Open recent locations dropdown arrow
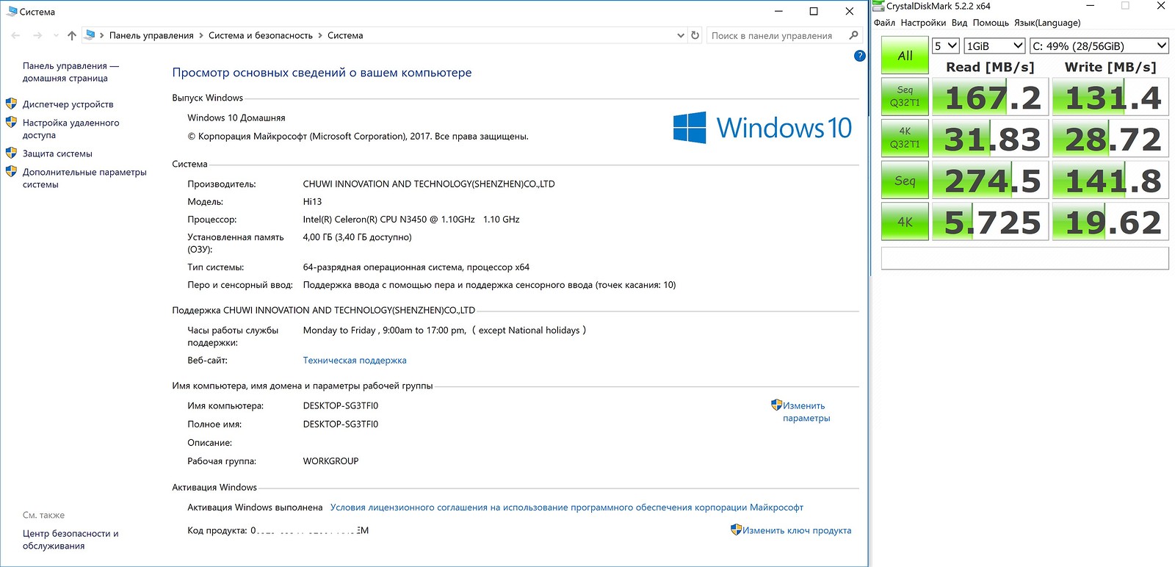This screenshot has width=1175, height=567. click(x=56, y=35)
